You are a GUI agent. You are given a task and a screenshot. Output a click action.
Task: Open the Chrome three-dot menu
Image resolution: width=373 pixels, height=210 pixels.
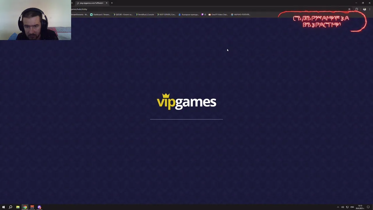(370, 9)
